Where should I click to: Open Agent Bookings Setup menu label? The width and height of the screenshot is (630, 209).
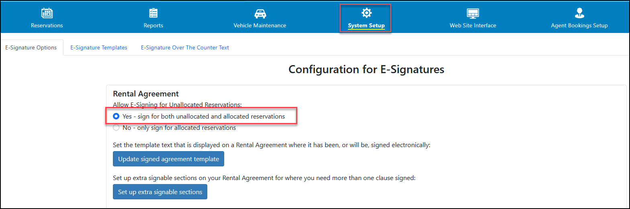(x=579, y=25)
